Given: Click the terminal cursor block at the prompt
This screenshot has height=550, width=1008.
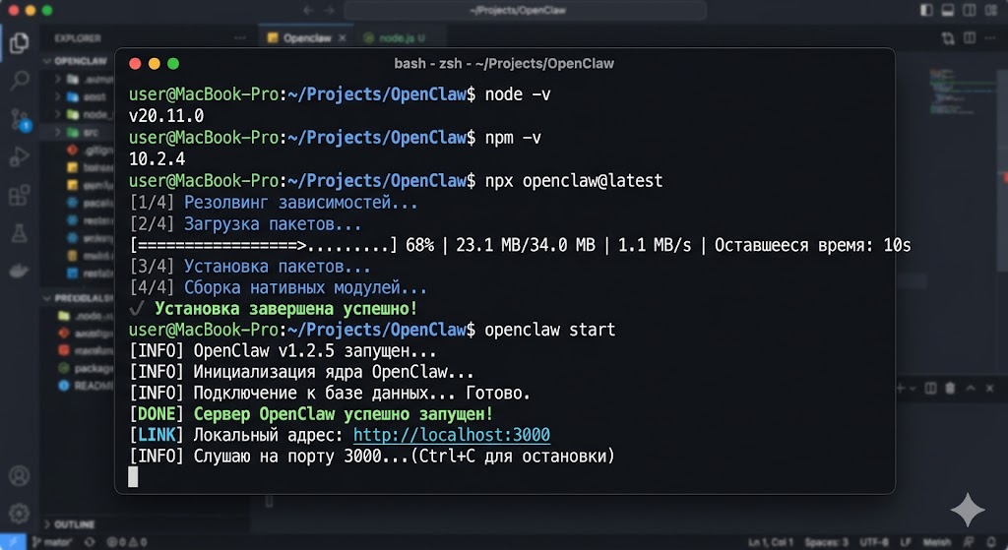Looking at the screenshot, I should tap(133, 477).
